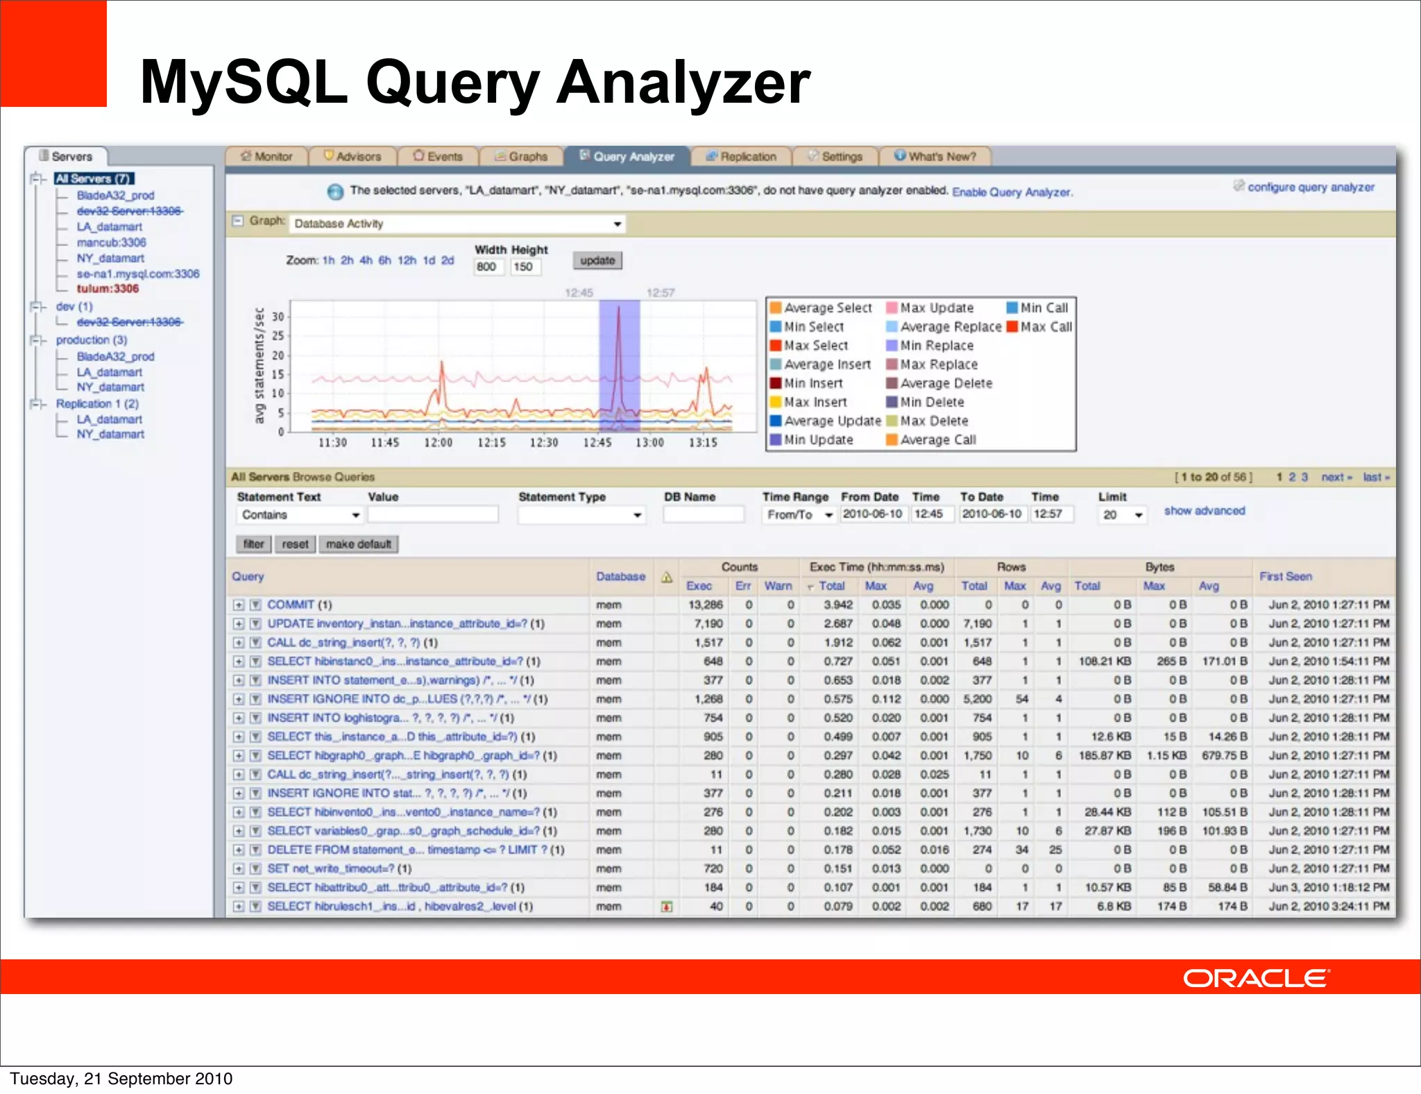Viewport: 1421px width, 1094px height.
Task: Expand the INSERT INTO loghistogra query row
Action: pos(239,718)
